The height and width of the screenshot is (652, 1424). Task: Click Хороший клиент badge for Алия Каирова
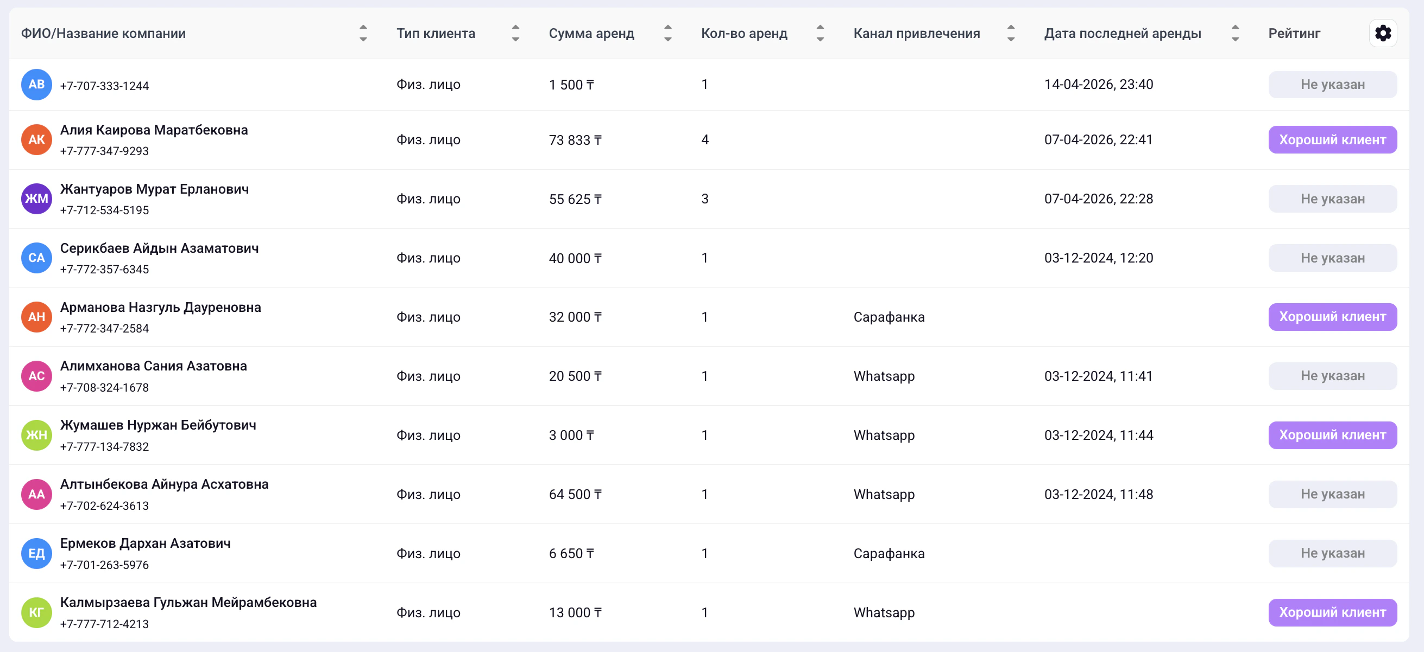(1332, 139)
